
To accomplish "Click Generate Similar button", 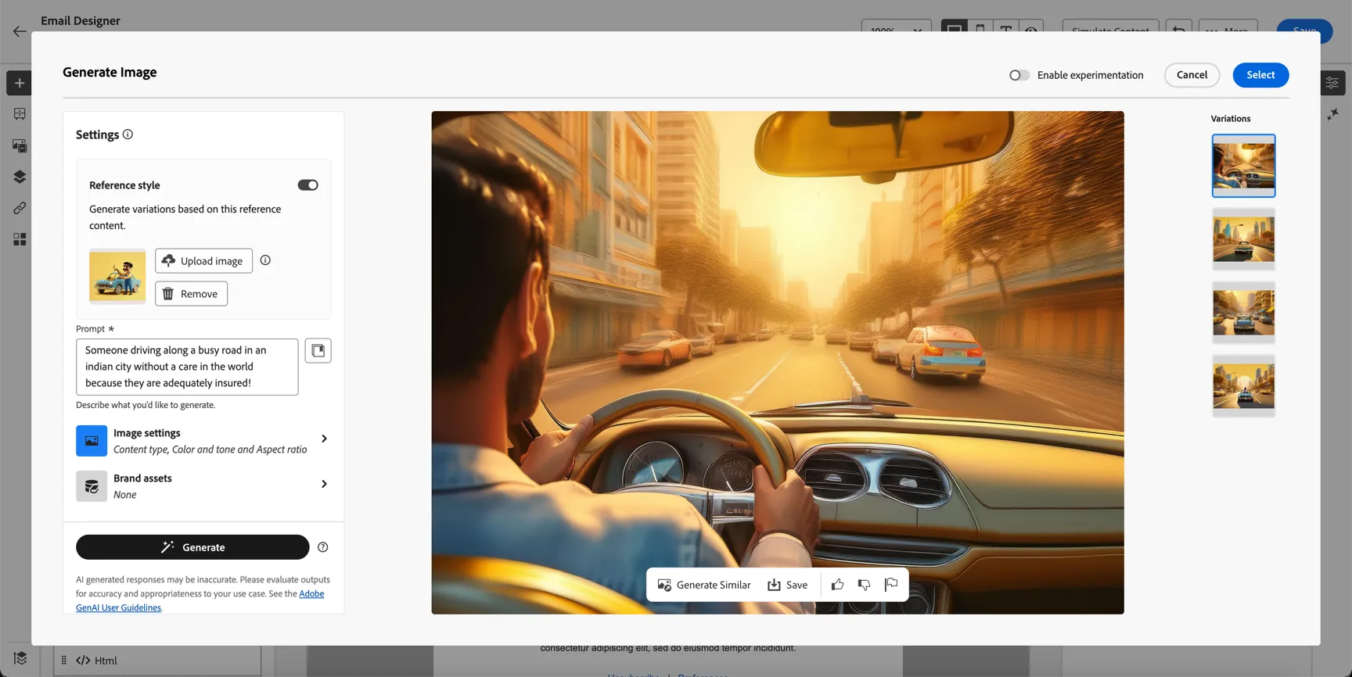I will pyautogui.click(x=704, y=585).
